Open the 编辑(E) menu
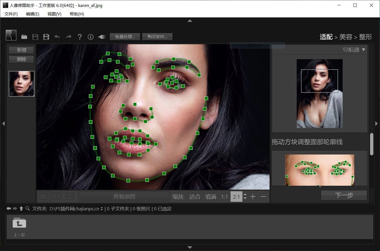The height and width of the screenshot is (251, 380). [x=33, y=14]
